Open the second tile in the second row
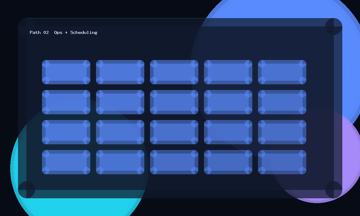Screen dimensions: 360x216 point(120,102)
